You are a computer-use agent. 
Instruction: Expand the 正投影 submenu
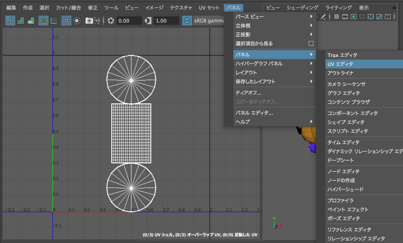[274, 34]
